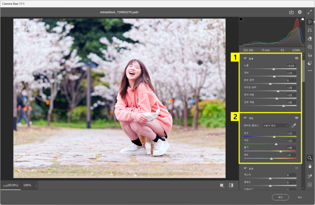Image resolution: width=315 pixels, height=205 pixels.
Task: Click the 채도 saturation slider handle
Action: point(271,159)
